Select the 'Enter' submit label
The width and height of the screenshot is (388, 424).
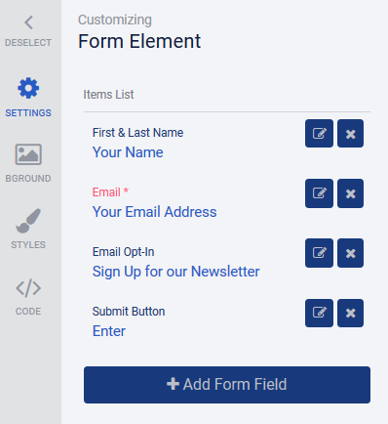[109, 331]
